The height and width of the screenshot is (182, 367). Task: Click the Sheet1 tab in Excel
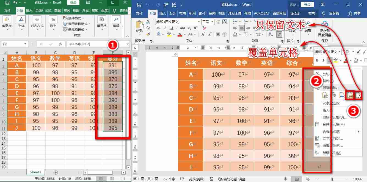tap(35, 172)
